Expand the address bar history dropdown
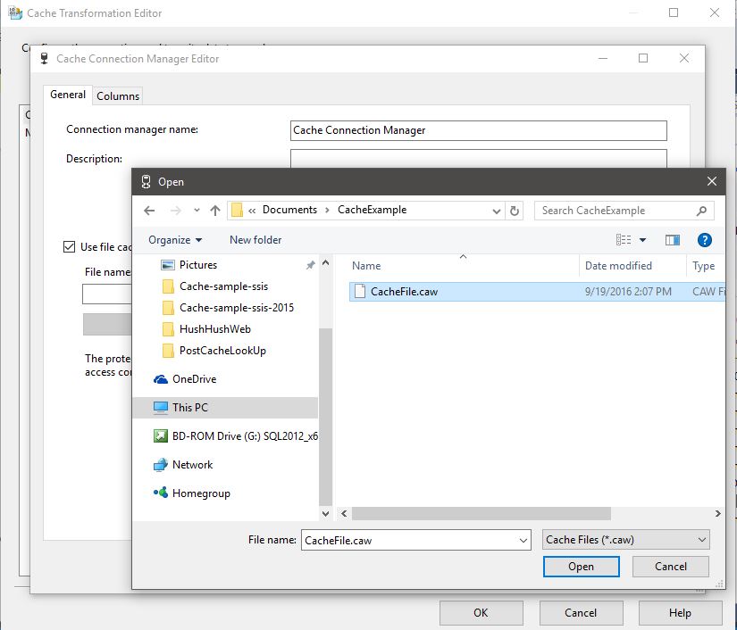 coord(497,211)
